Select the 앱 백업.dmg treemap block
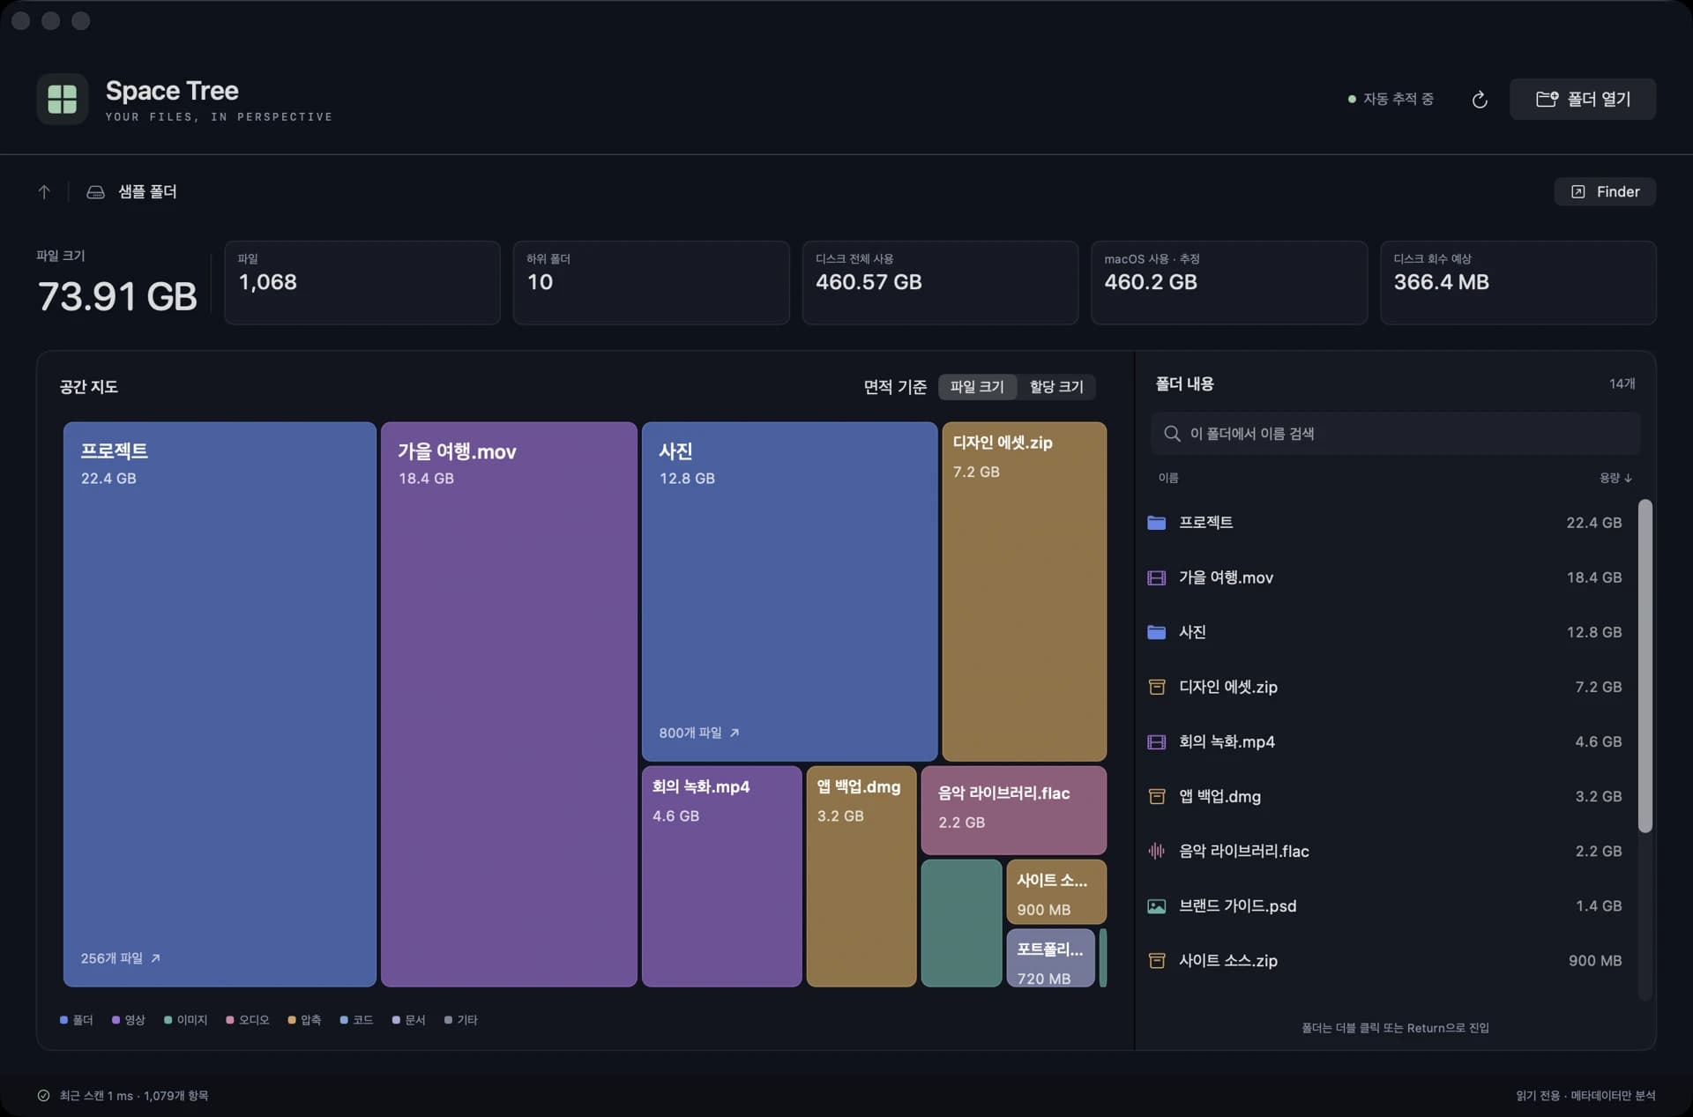Image resolution: width=1693 pixels, height=1117 pixels. 861,876
